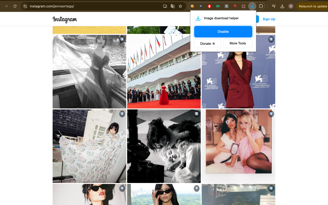Click the SEO extension icon

(x=235, y=6)
